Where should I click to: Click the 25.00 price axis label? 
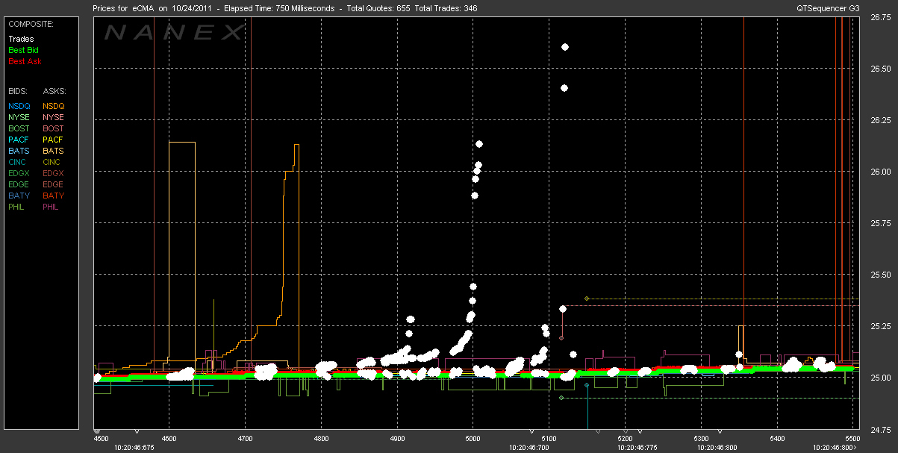[x=882, y=378]
